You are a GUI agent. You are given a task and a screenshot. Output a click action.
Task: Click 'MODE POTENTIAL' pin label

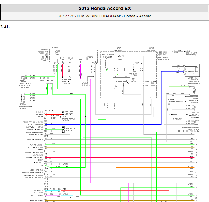36,170
